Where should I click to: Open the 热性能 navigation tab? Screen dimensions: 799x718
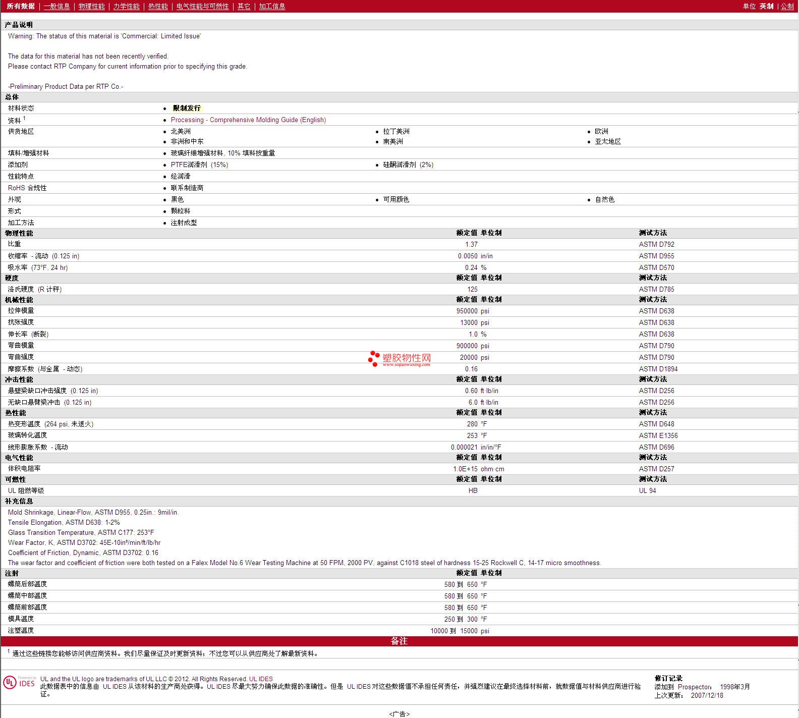(158, 6)
